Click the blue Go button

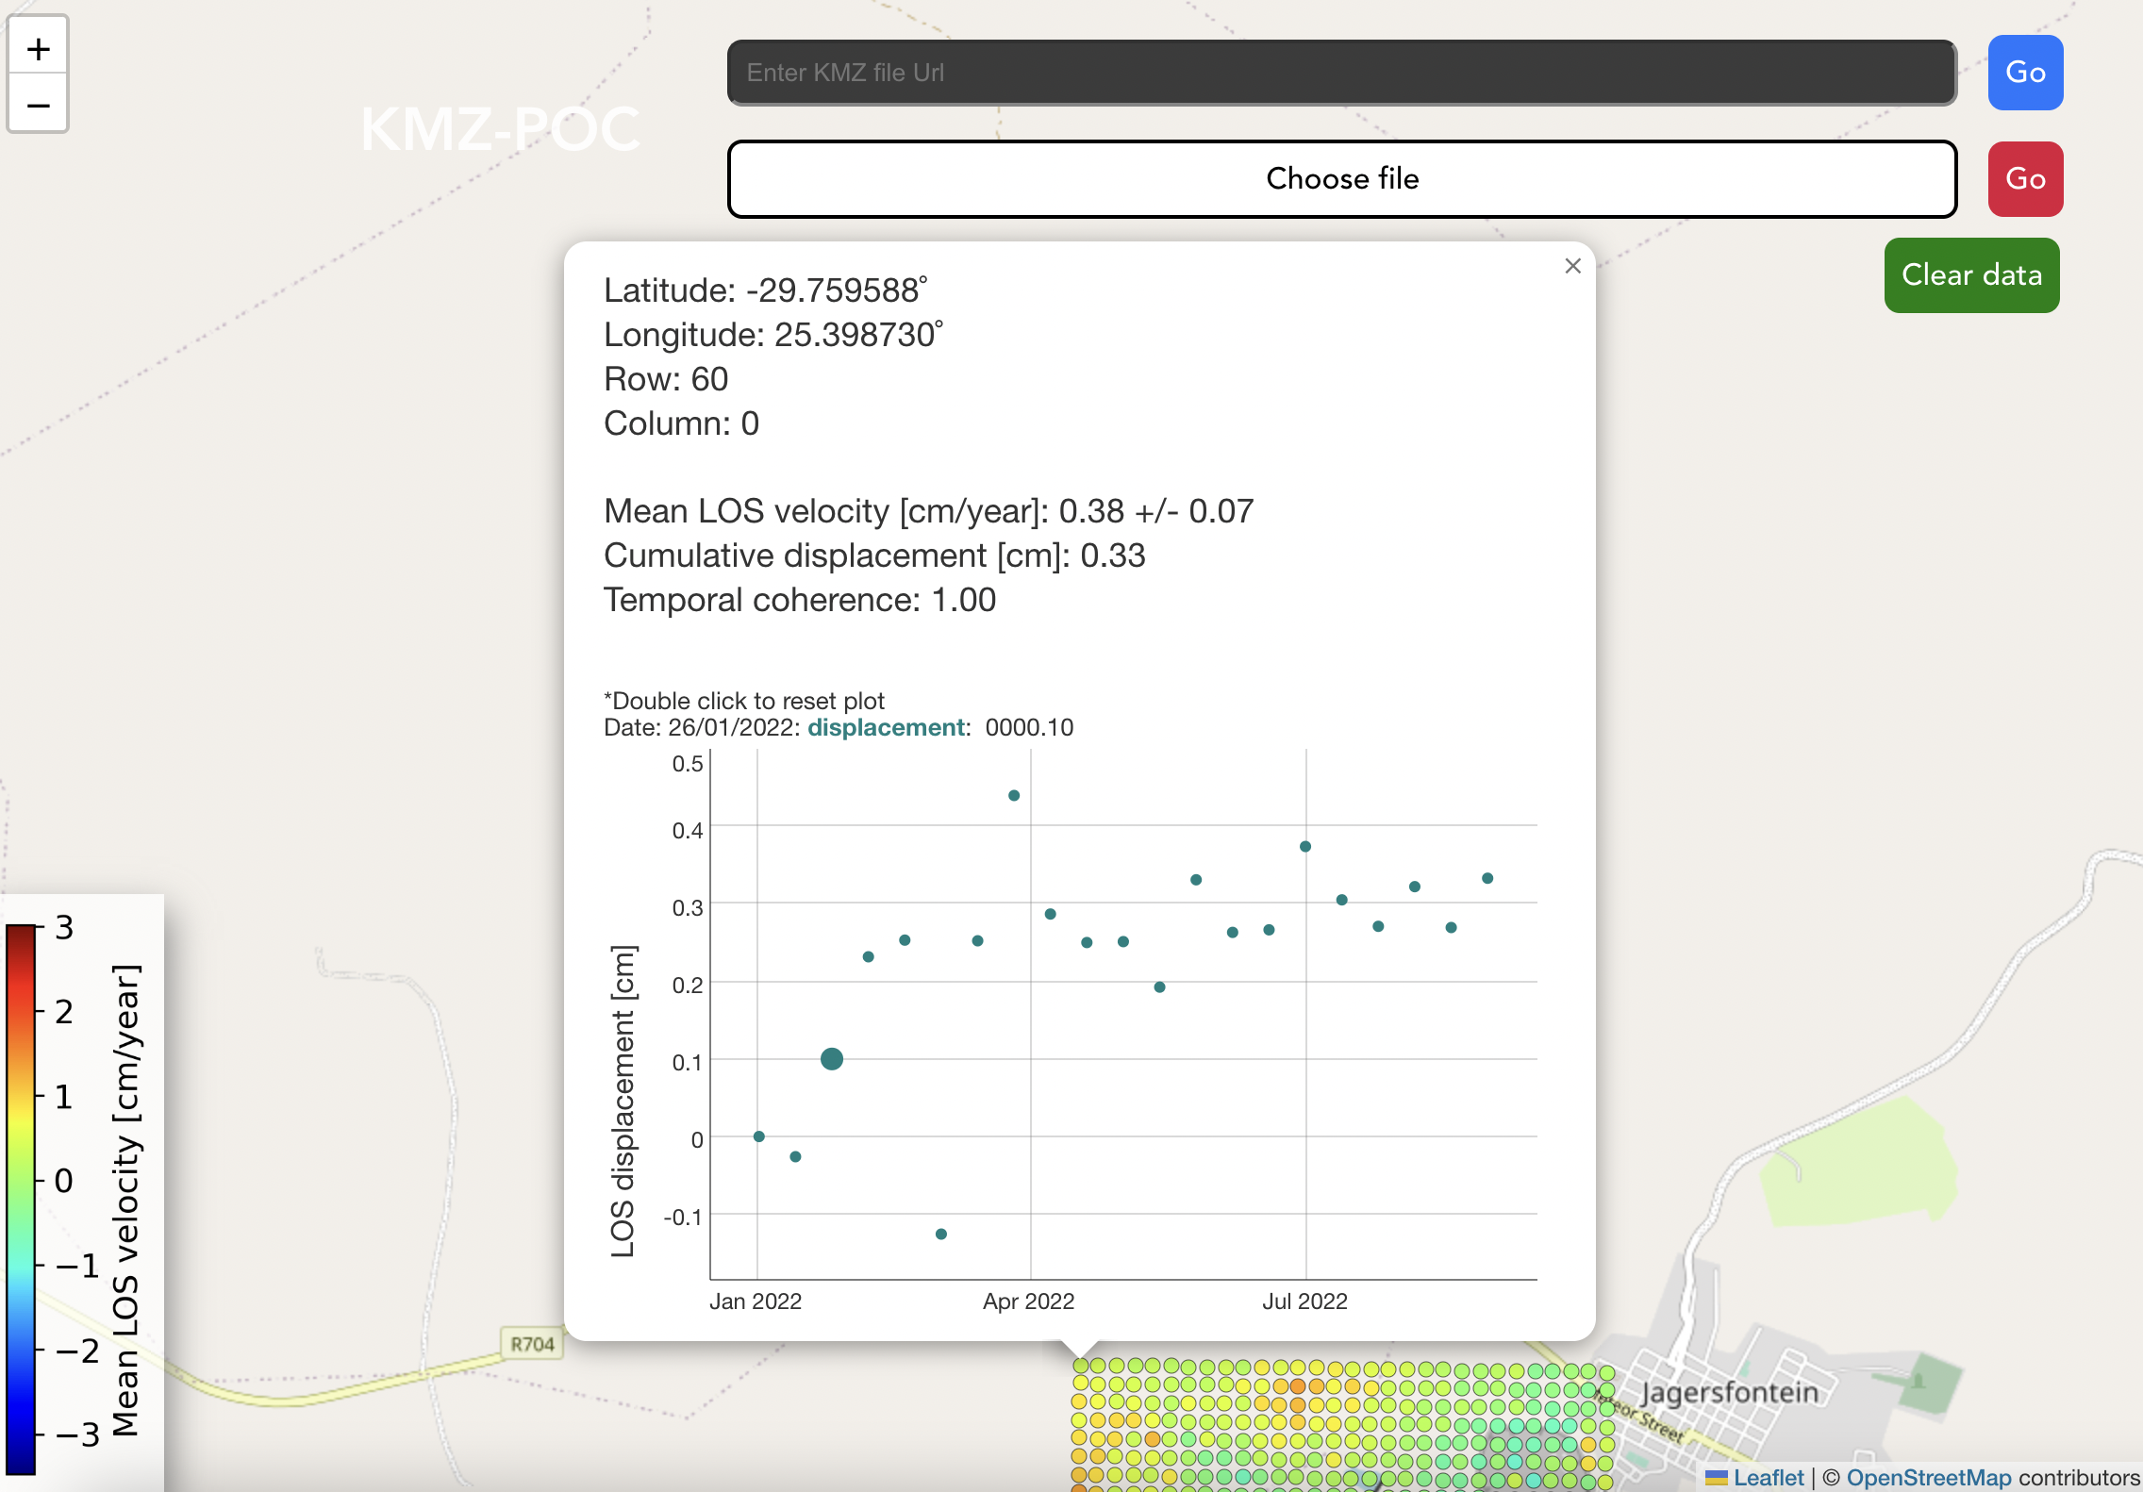(x=2025, y=73)
